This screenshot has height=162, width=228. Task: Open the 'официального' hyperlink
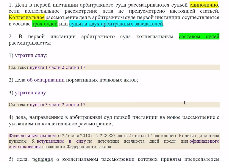click(x=204, y=141)
